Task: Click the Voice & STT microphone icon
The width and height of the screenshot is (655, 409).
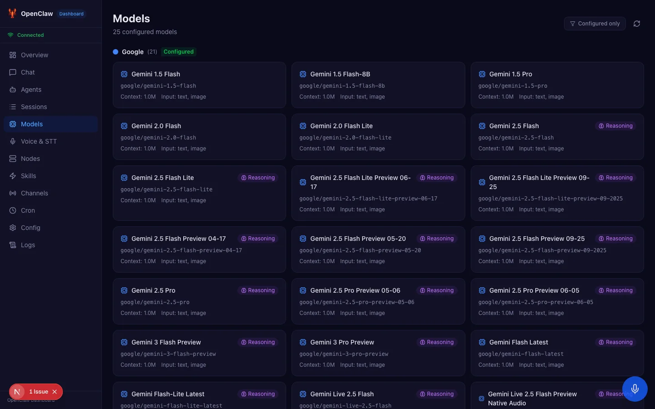Action: point(13,141)
